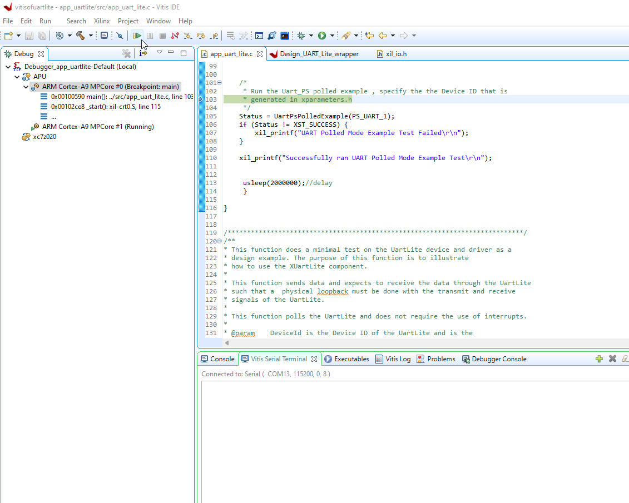Image resolution: width=629 pixels, height=503 pixels.
Task: Switch to Console tab
Action: pos(218,359)
